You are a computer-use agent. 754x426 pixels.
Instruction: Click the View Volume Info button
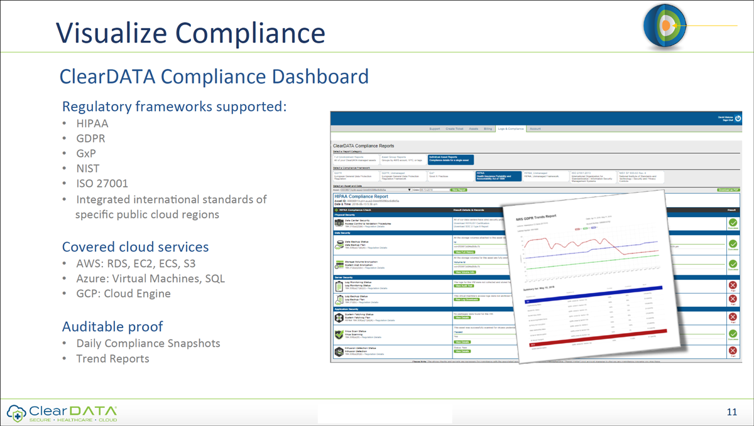(x=464, y=272)
